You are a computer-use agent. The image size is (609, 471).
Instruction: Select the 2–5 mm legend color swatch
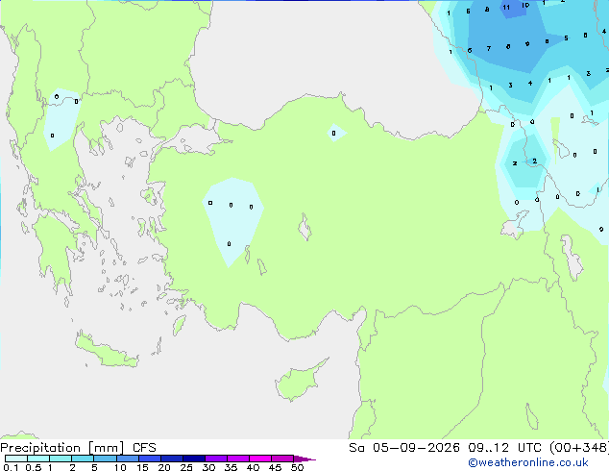(83, 459)
